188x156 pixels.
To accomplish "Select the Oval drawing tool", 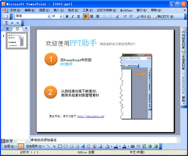I will tap(66, 146).
